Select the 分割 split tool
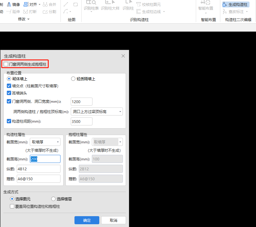Image resolution: width=256 pixels, height=227 pixels. point(49,11)
